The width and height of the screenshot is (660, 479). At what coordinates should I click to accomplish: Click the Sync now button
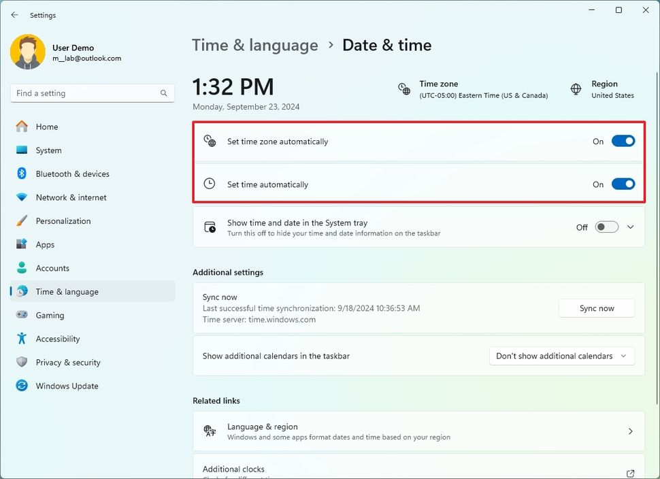[x=596, y=308]
